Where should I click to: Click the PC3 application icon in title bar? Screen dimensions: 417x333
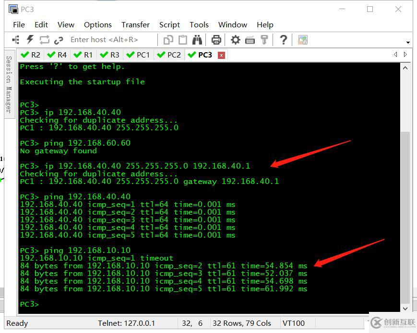(13, 9)
